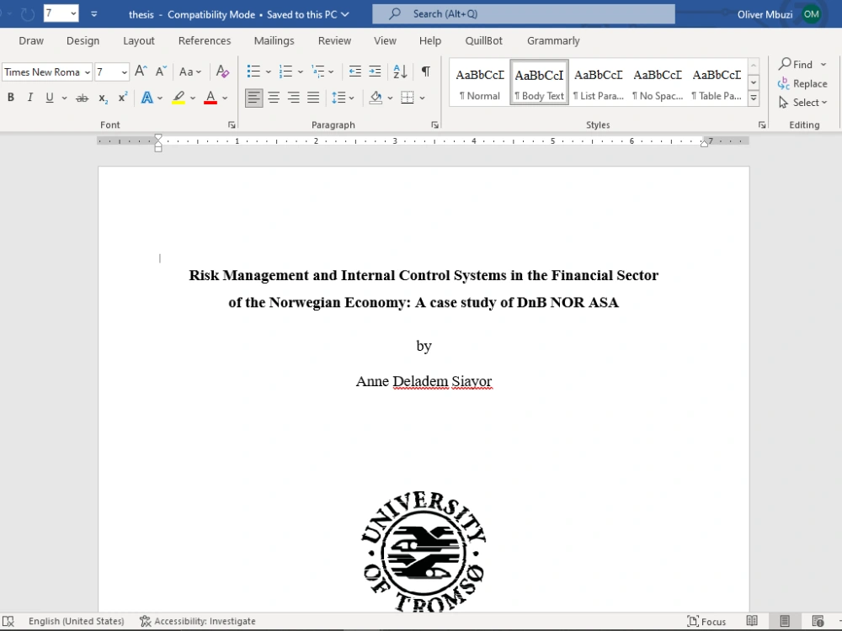842x631 pixels.
Task: Click Replace in Editing group
Action: tap(802, 83)
